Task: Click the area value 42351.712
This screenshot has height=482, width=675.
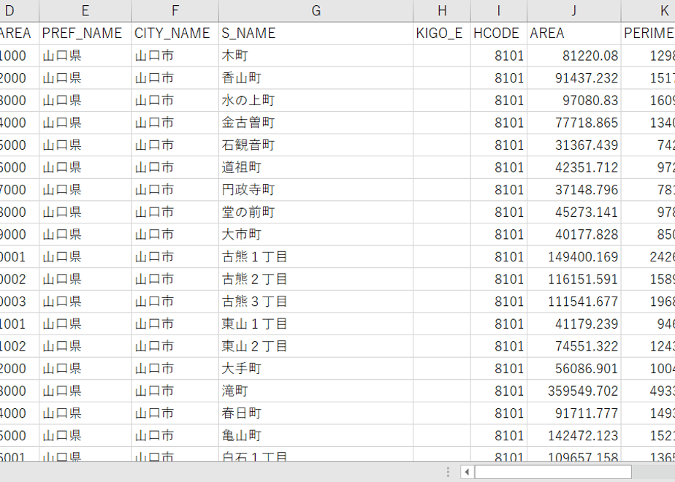Action: point(574,167)
